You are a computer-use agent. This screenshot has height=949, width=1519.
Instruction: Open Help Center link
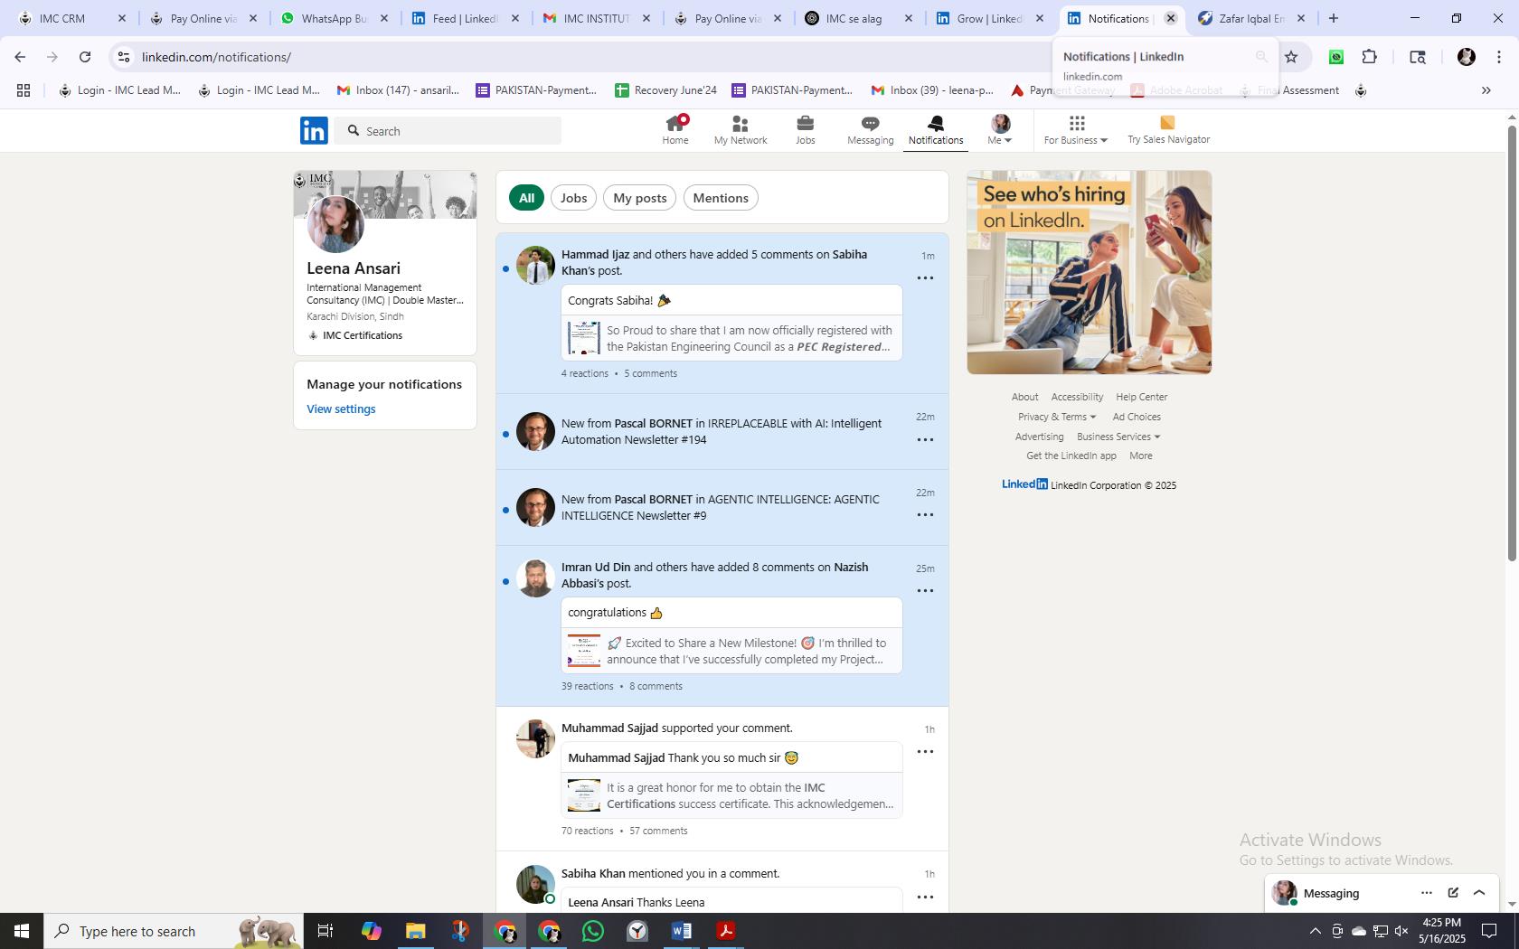click(x=1141, y=397)
